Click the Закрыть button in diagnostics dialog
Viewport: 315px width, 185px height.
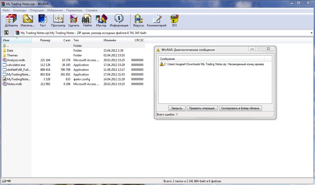[x=177, y=108]
